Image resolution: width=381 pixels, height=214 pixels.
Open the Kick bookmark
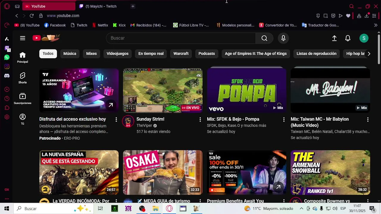tap(119, 25)
